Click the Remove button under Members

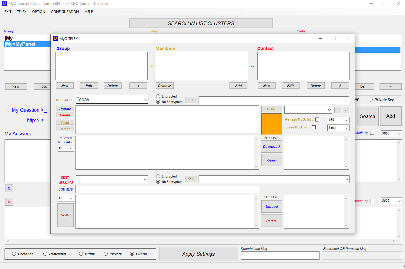[165, 86]
